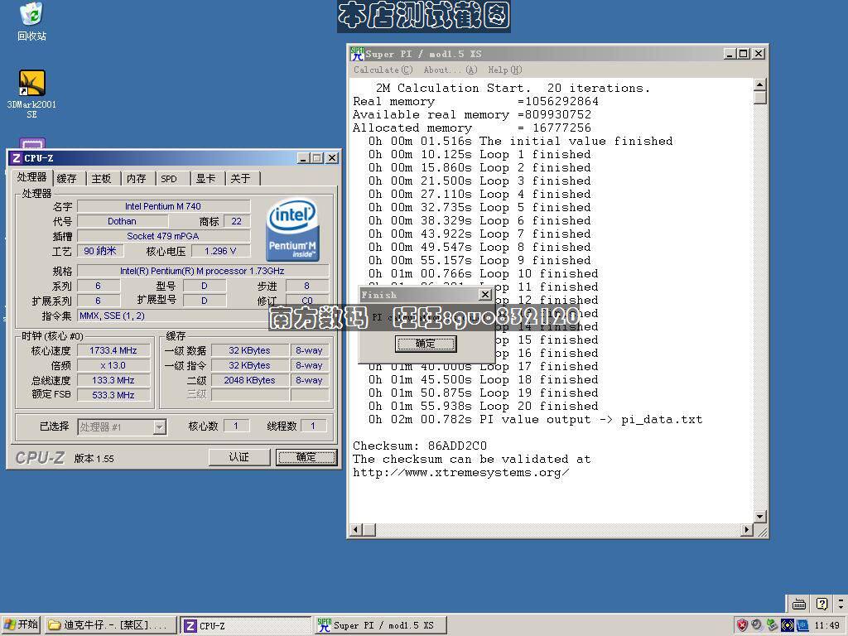
Task: Click the keyboard icon on the language bar
Action: 799,604
